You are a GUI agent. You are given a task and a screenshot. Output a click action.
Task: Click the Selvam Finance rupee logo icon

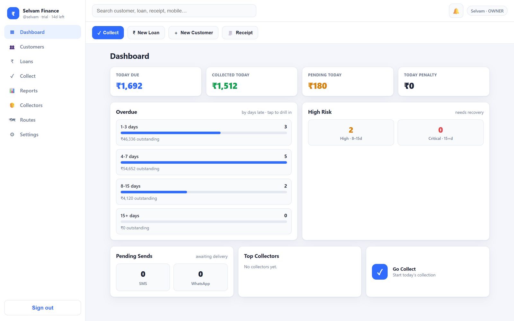click(x=13, y=13)
